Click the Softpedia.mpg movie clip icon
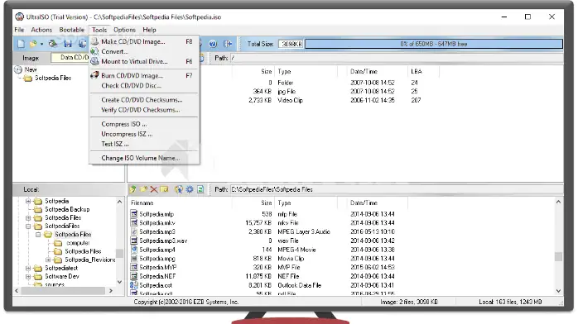The width and height of the screenshot is (578, 324). click(x=134, y=259)
